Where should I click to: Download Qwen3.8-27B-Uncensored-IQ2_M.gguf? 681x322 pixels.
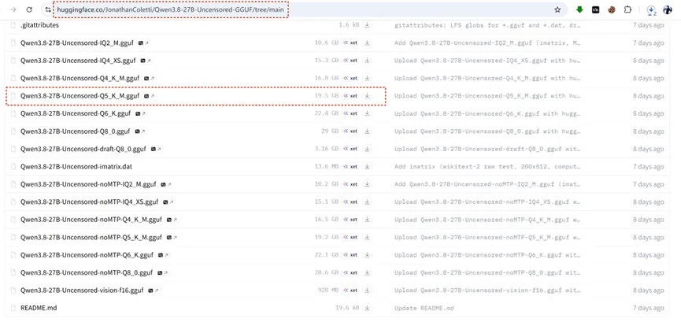(367, 43)
